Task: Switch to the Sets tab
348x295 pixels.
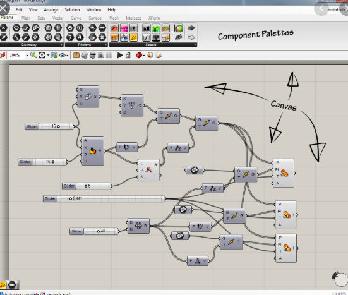Action: [41, 18]
